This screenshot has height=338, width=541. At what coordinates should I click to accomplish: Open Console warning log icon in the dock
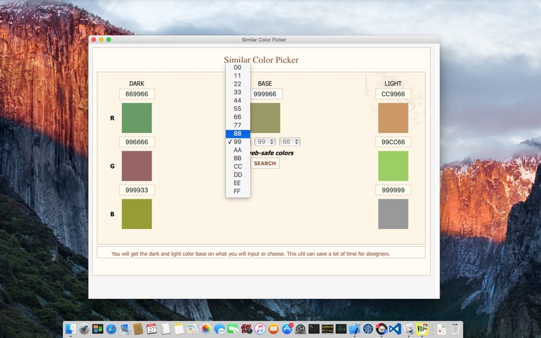pos(327,329)
